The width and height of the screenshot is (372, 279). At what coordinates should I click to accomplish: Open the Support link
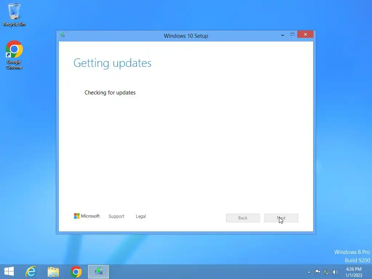(117, 217)
